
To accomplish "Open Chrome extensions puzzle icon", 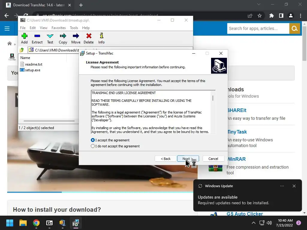I will coord(271,16).
